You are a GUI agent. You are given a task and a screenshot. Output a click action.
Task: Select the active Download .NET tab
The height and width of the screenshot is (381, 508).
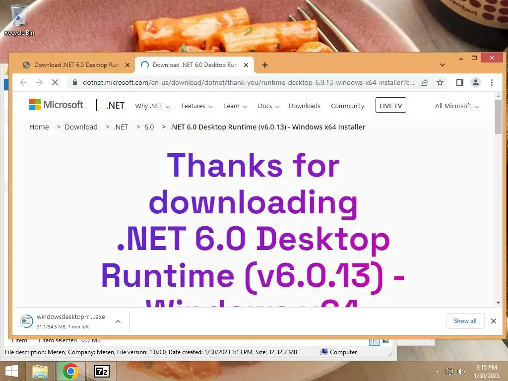pyautogui.click(x=195, y=65)
